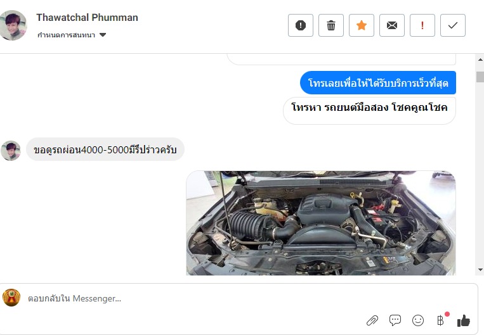Open the emoji picker smiley icon
This screenshot has height=335, width=484.
pyautogui.click(x=418, y=320)
